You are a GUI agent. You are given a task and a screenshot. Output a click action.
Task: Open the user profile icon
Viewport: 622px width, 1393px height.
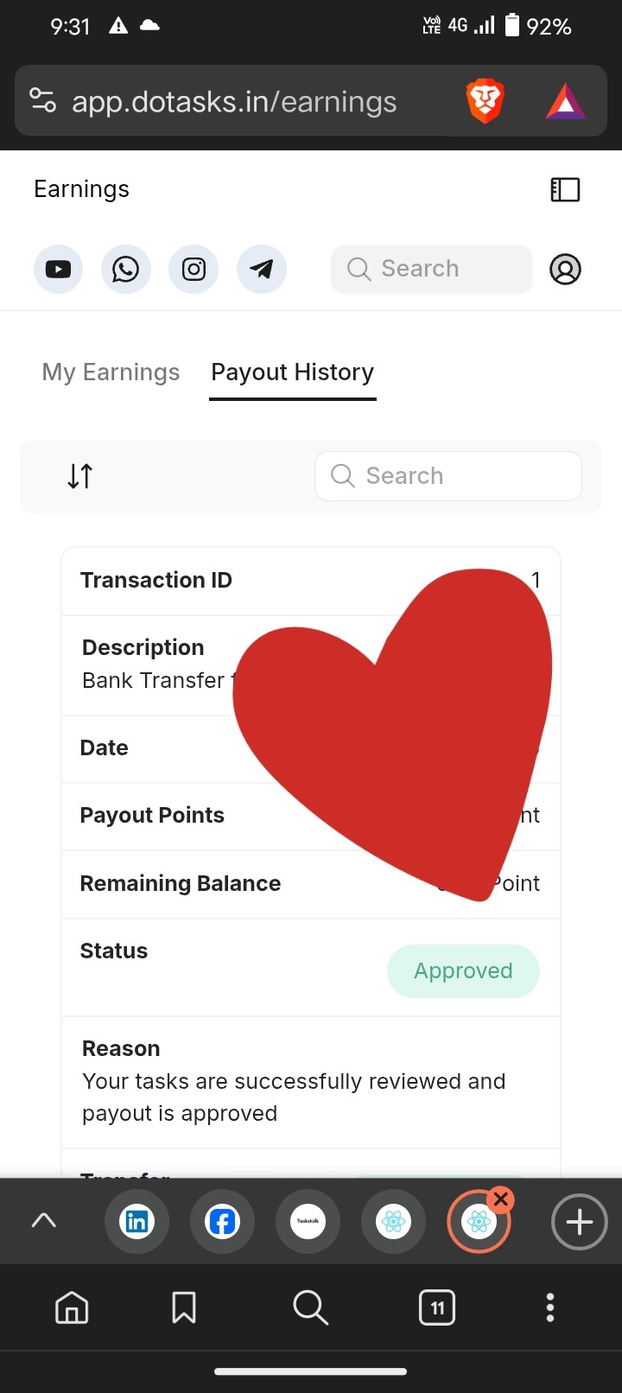tap(565, 270)
